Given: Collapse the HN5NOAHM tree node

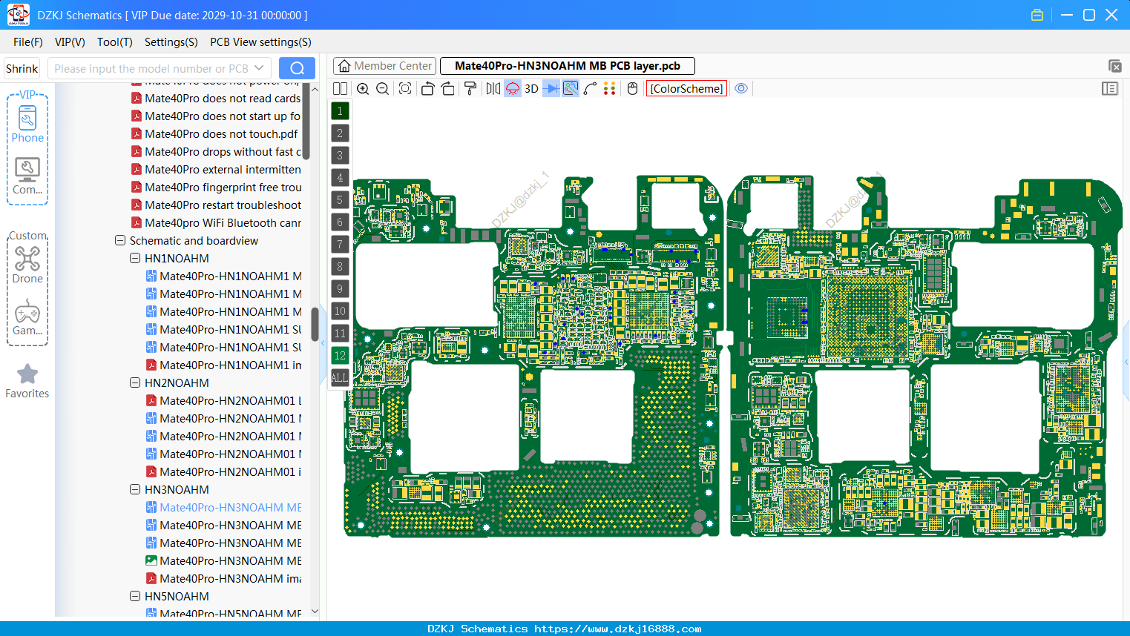Looking at the screenshot, I should point(135,597).
